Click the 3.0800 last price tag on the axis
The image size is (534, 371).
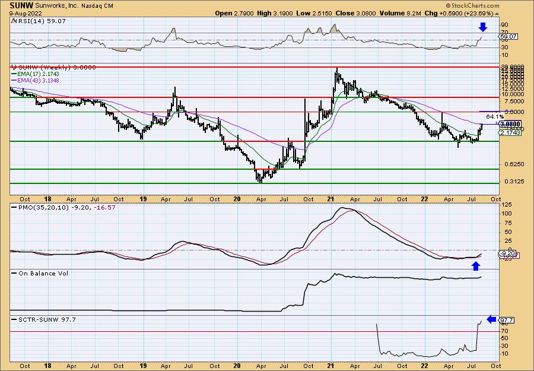click(510, 124)
